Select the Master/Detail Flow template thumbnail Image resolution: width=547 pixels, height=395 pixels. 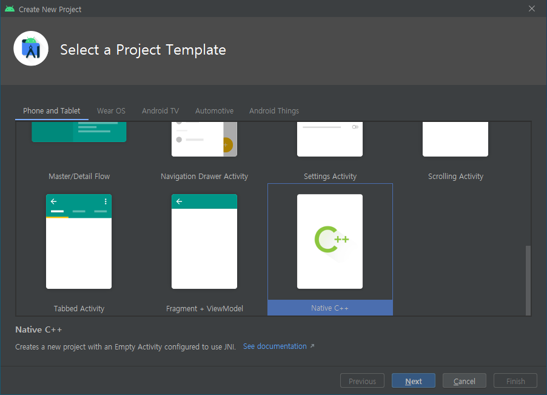coord(79,132)
